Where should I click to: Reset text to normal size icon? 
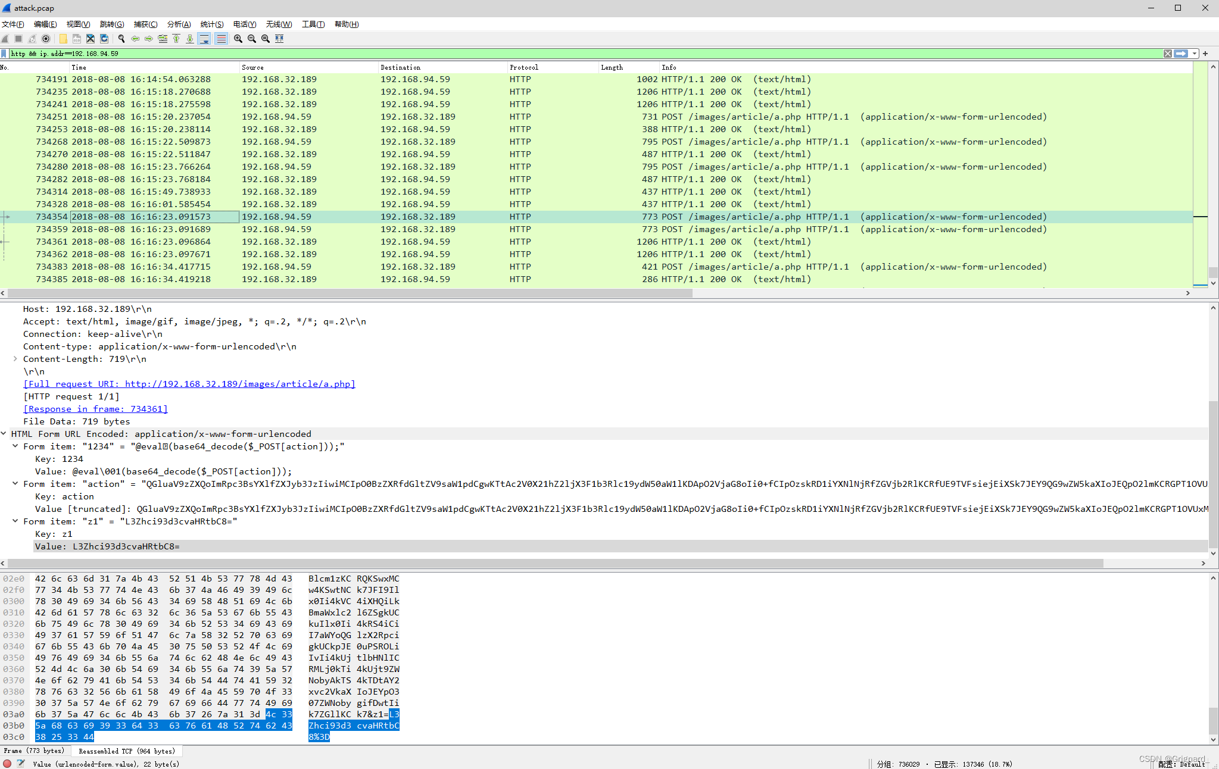[266, 39]
